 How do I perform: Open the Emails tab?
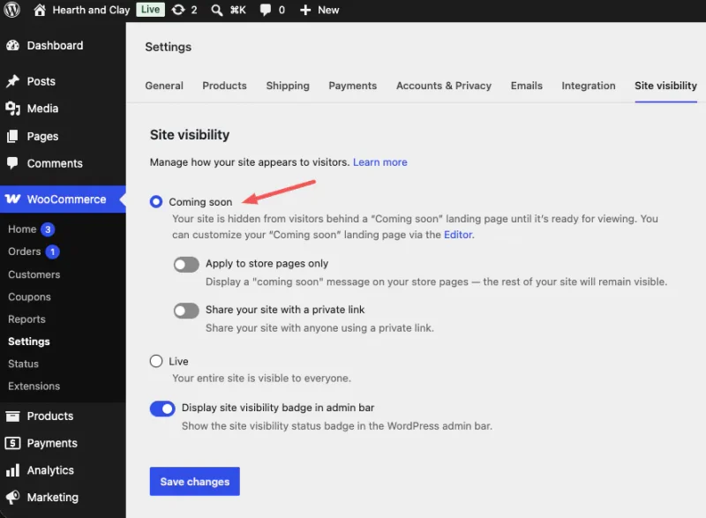click(x=526, y=86)
